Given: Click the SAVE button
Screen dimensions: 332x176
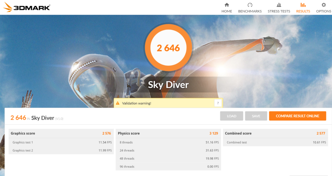Looking at the screenshot, I should click(x=256, y=116).
